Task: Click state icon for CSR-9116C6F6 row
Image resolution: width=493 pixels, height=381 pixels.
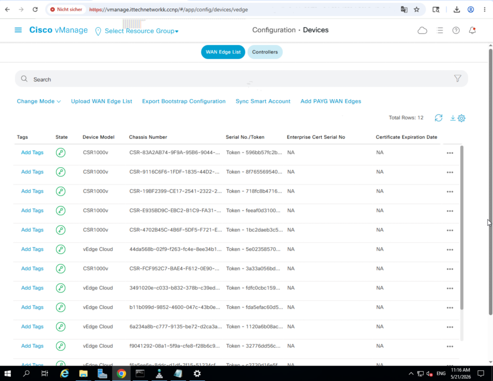Action: (x=61, y=172)
